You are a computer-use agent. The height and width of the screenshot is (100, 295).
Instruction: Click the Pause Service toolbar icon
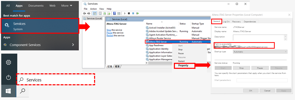[133, 13]
